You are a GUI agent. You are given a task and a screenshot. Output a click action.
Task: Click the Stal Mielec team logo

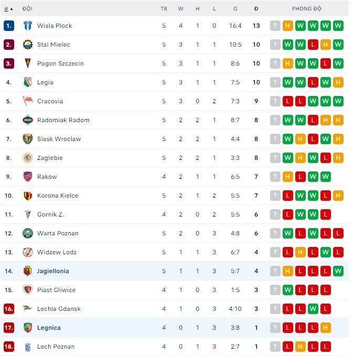click(28, 45)
